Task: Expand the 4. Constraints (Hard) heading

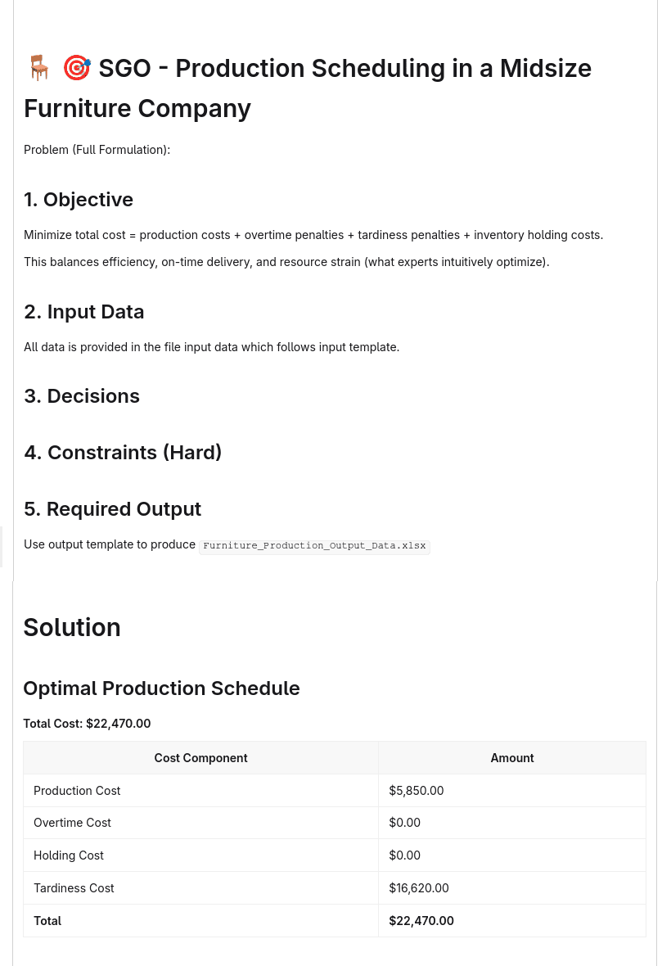Action: (123, 452)
